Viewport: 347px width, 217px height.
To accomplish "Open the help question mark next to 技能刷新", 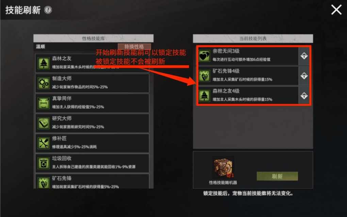I will pos(48,10).
